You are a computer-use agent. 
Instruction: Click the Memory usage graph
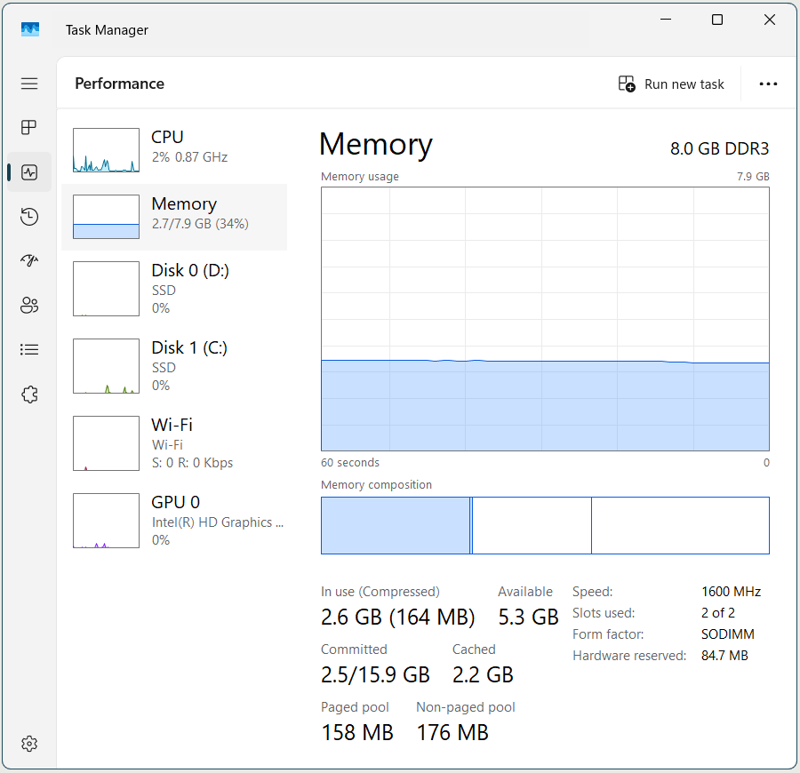(545, 319)
